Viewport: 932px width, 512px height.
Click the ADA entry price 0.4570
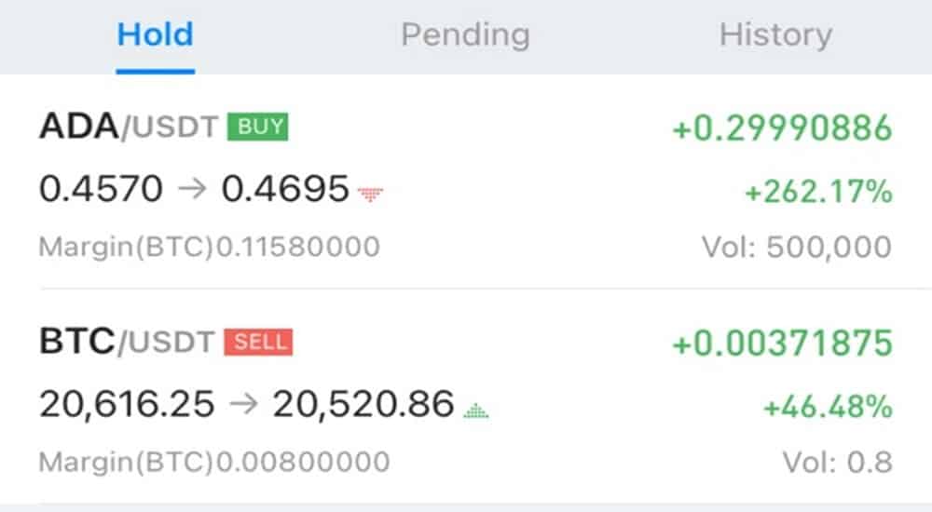pos(101,189)
